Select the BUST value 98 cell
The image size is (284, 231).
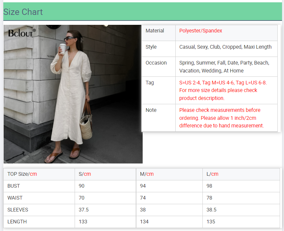209,186
